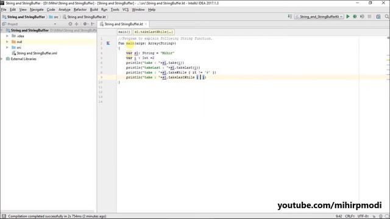The height and width of the screenshot is (219, 390).
Task: Click the .idea folder icon
Action: (x=13, y=36)
